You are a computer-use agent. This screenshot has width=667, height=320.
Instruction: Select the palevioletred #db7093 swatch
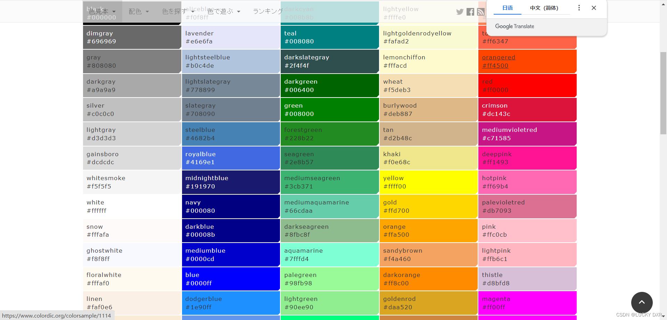pos(527,207)
